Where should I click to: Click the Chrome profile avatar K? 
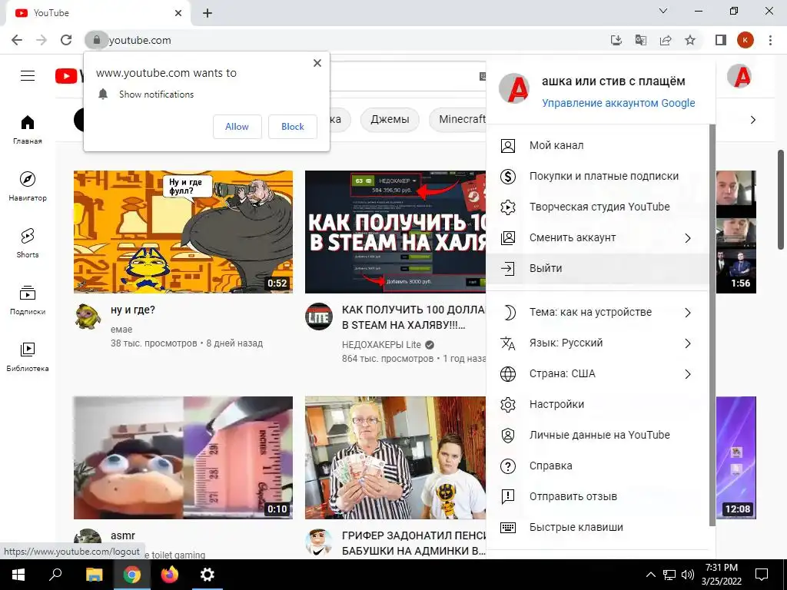click(745, 40)
